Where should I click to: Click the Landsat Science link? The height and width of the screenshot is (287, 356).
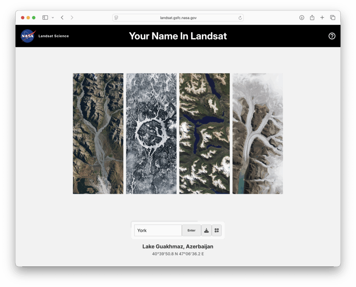(54, 36)
